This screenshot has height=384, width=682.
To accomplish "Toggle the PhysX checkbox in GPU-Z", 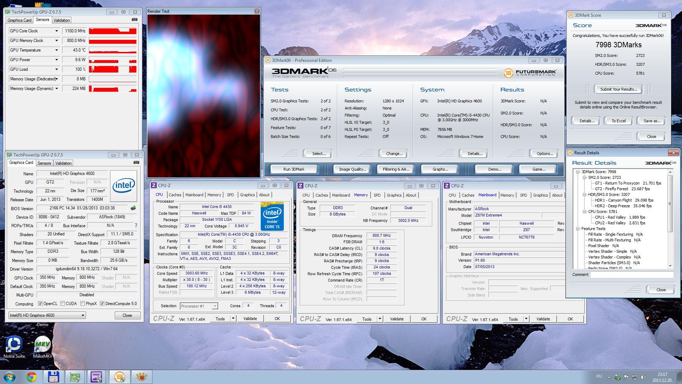I will click(x=82, y=304).
